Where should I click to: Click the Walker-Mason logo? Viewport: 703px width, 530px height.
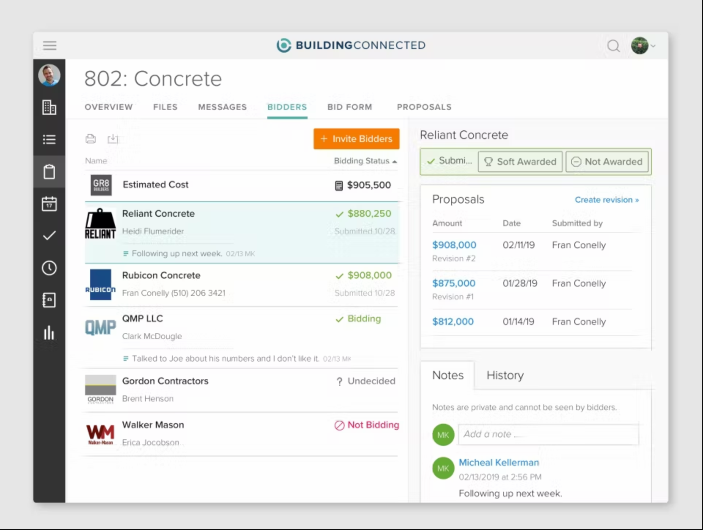pyautogui.click(x=100, y=434)
